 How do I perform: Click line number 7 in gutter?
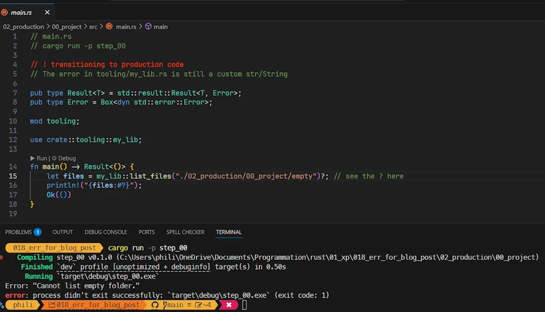(15, 93)
